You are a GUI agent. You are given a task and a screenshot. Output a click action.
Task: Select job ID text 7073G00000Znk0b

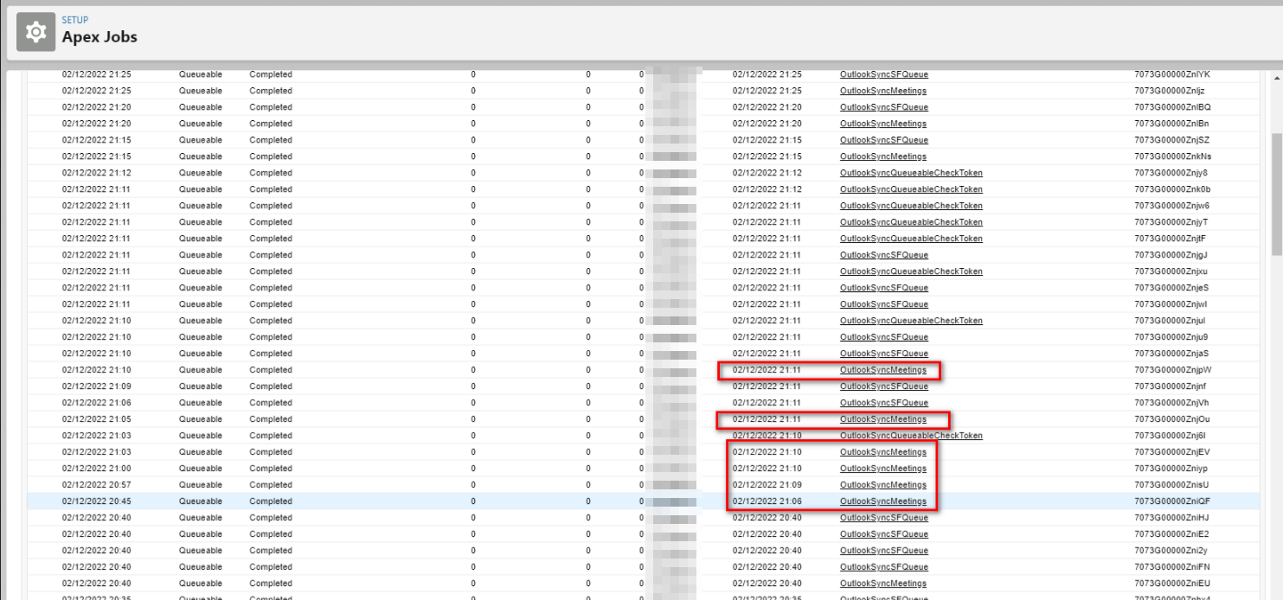(x=1172, y=189)
